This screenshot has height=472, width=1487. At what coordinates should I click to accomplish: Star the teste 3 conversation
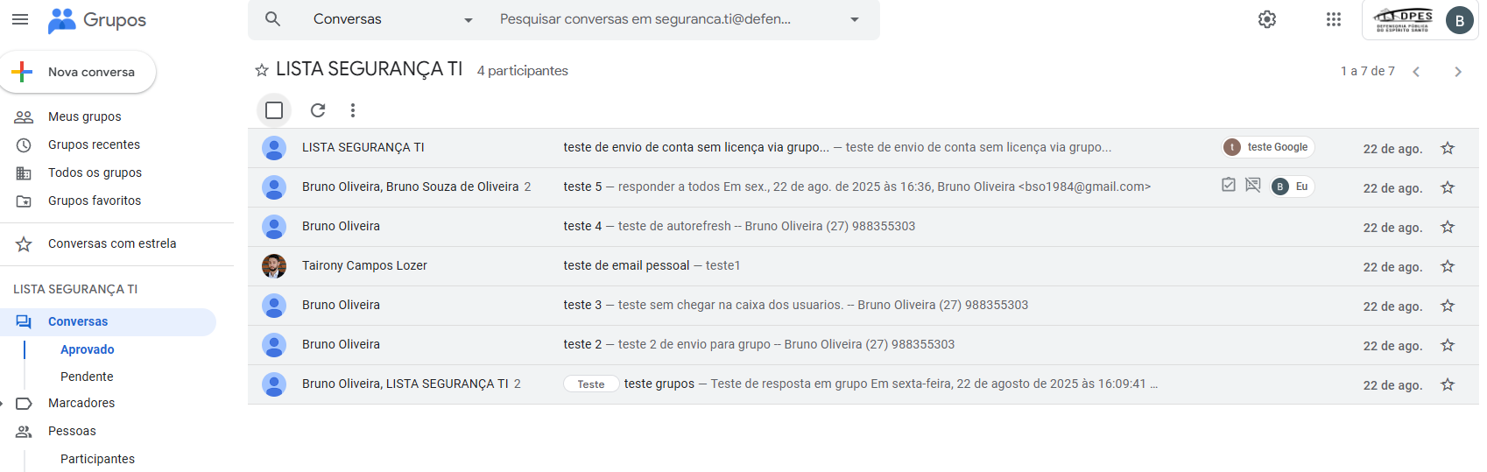(1448, 306)
